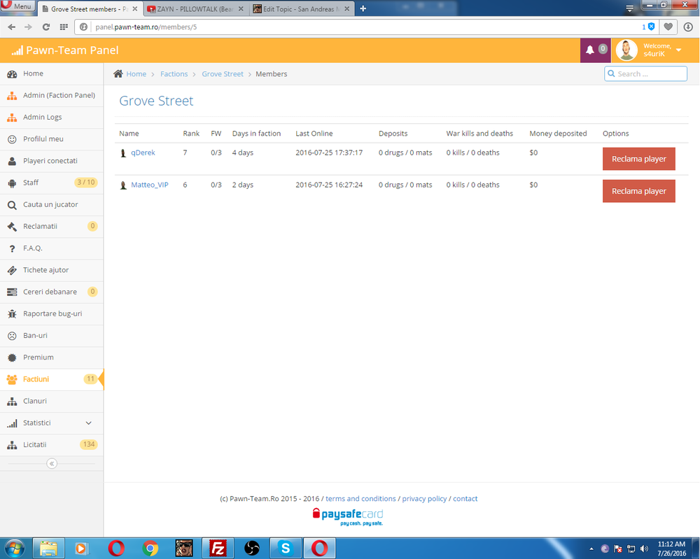The width and height of the screenshot is (700, 559).
Task: Click the volume speaker tray icon
Action: point(644,549)
